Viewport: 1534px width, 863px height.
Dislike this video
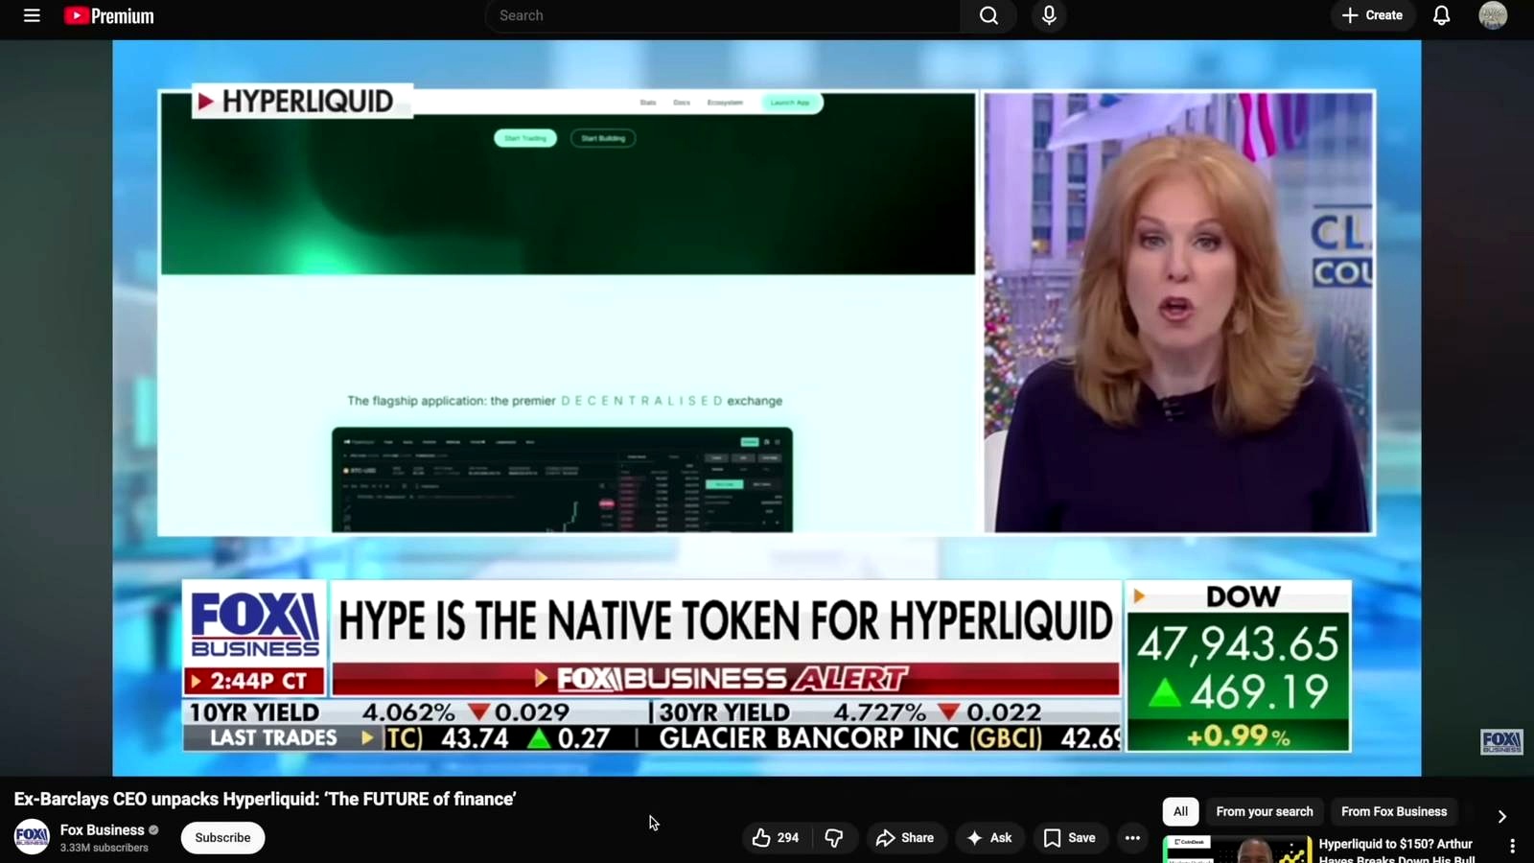coord(834,837)
